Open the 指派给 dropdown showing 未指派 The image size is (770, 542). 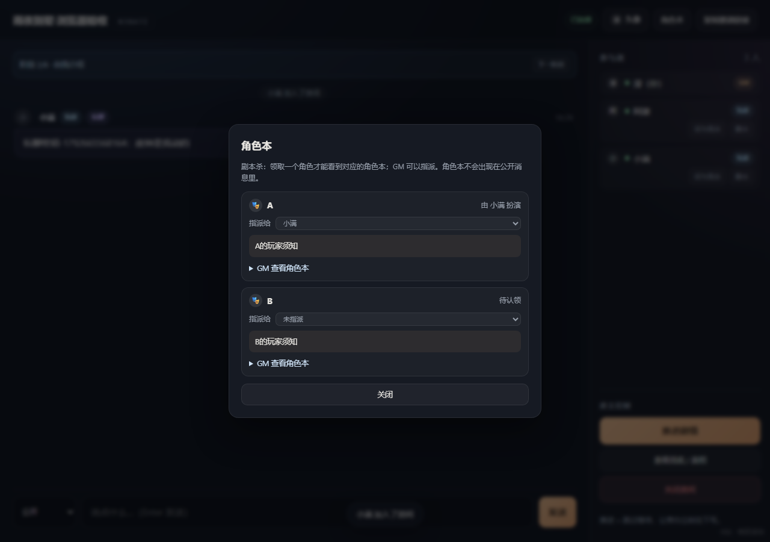(398, 319)
